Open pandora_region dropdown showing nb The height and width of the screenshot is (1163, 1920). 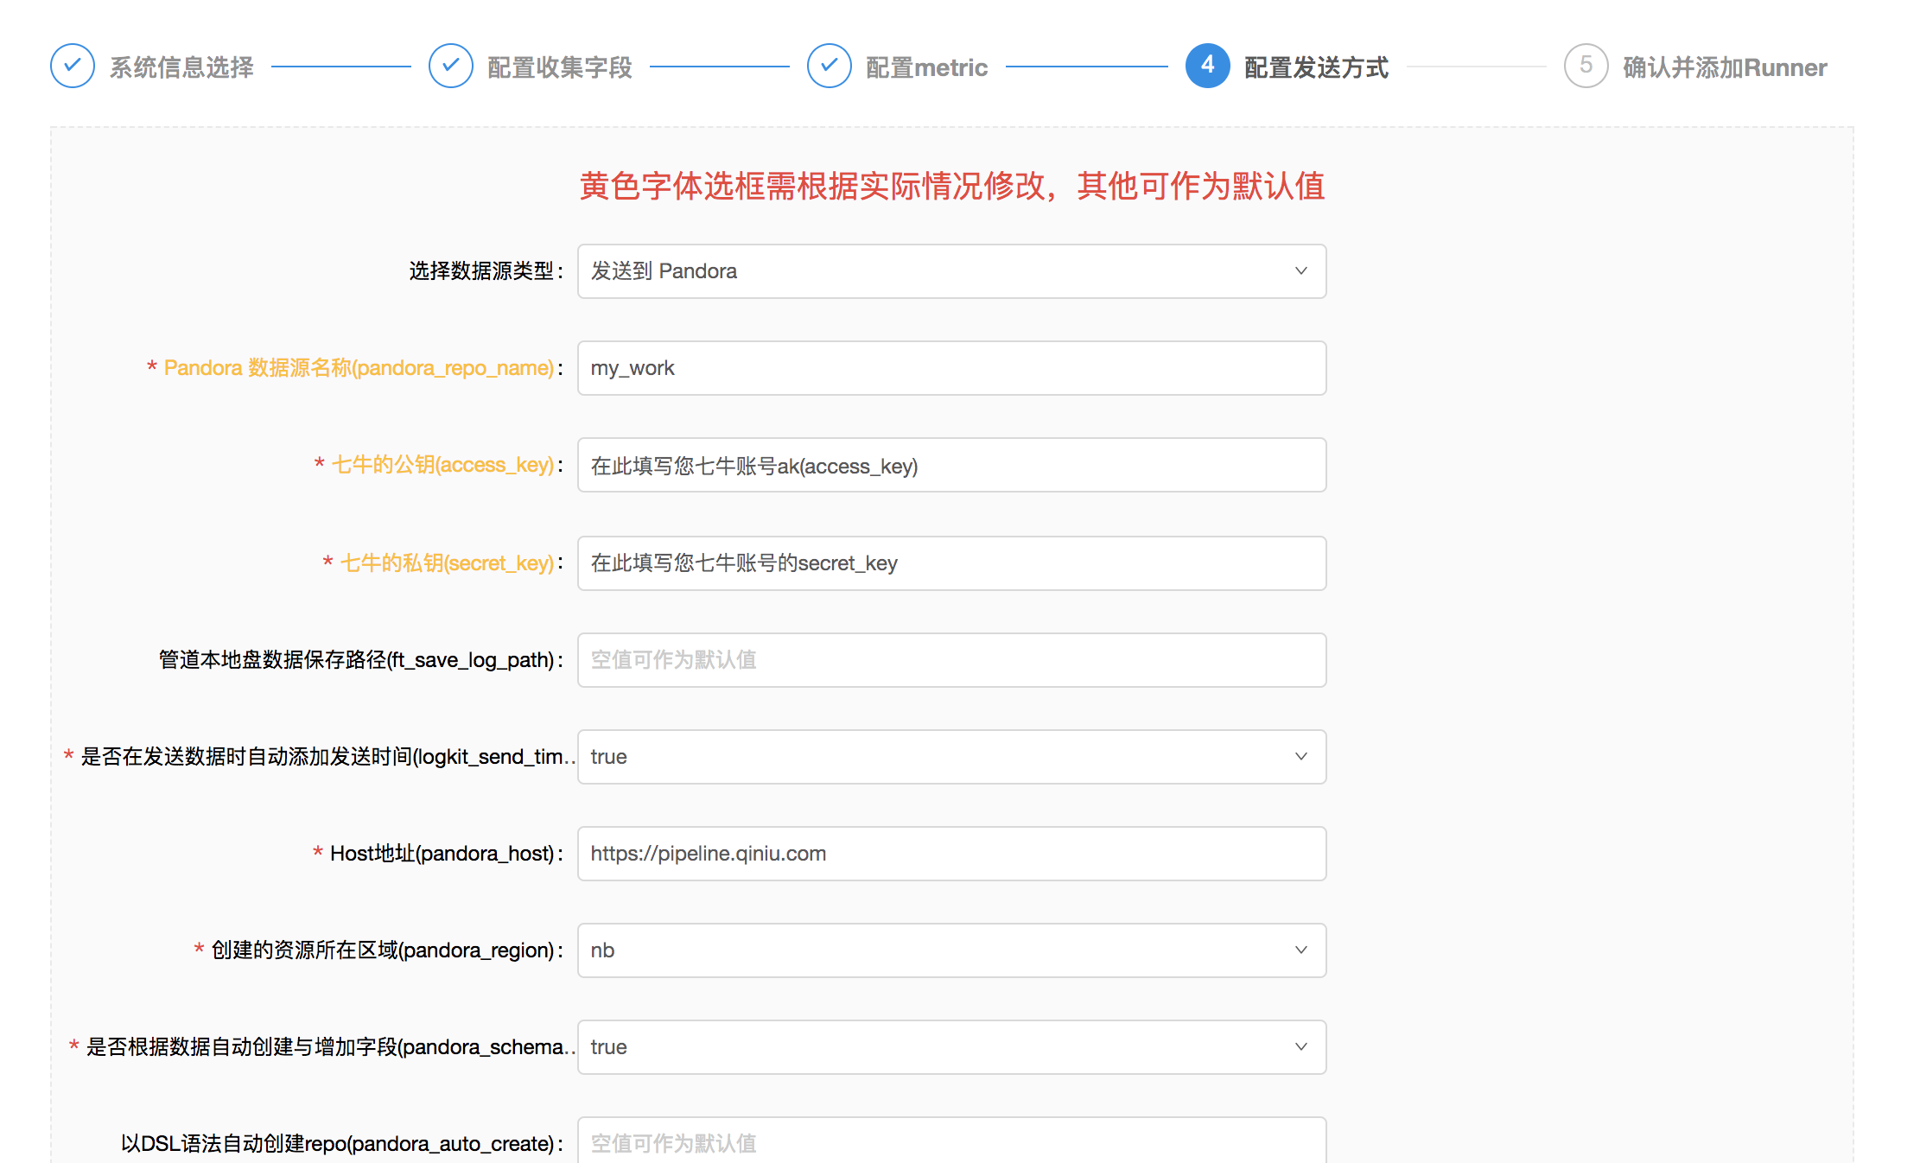952,950
